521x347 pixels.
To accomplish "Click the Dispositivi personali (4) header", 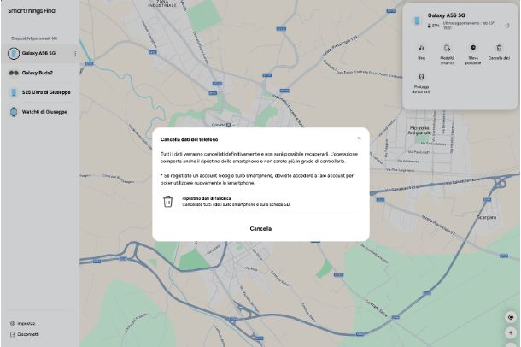I will pos(34,38).
